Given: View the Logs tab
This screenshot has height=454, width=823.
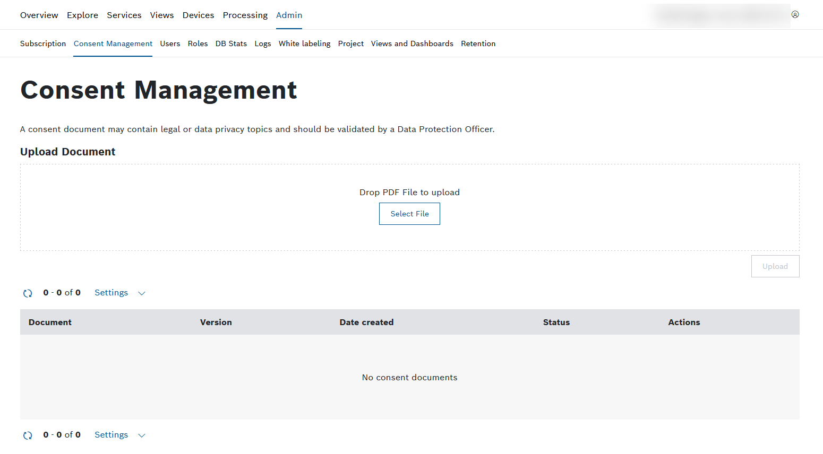Looking at the screenshot, I should point(262,43).
